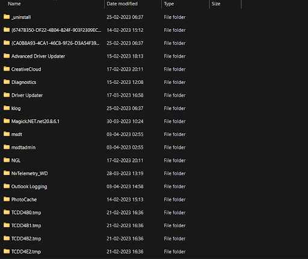Click the _uninstall folder icon

click(x=7, y=17)
